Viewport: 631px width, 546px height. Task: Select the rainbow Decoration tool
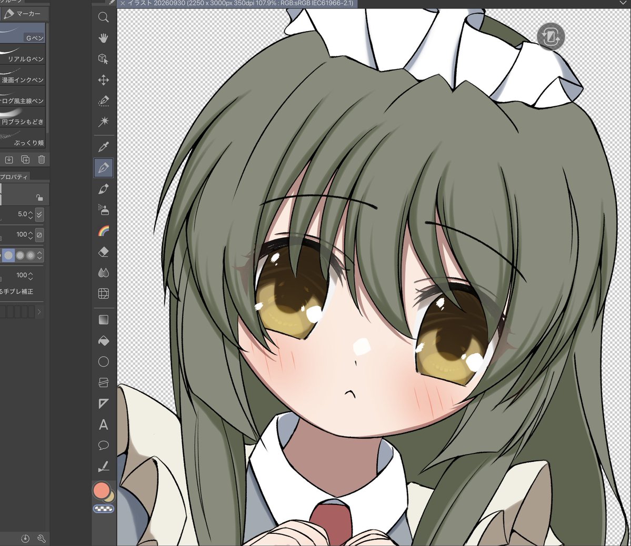[x=104, y=231]
